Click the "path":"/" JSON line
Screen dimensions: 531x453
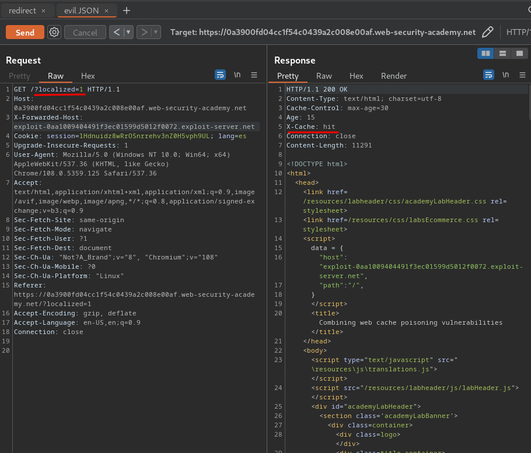pyautogui.click(x=341, y=285)
